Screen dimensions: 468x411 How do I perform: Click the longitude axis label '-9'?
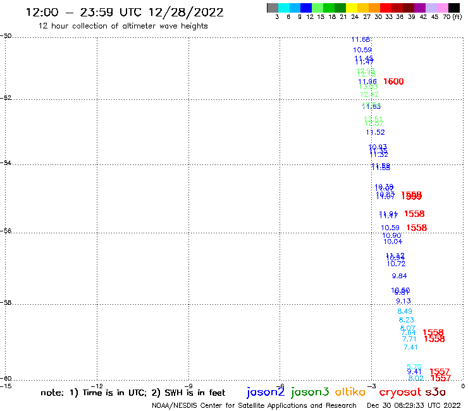(188, 386)
